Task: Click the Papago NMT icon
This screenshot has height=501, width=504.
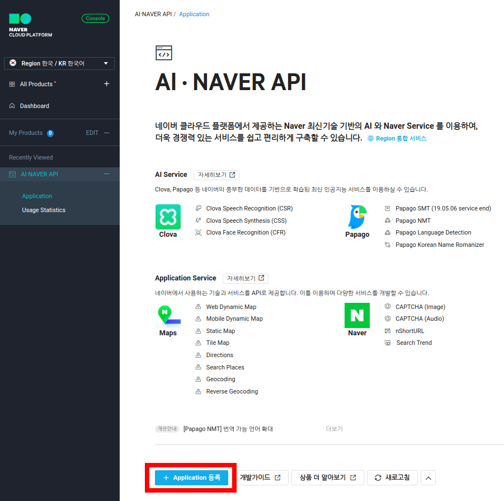Action: [388, 221]
